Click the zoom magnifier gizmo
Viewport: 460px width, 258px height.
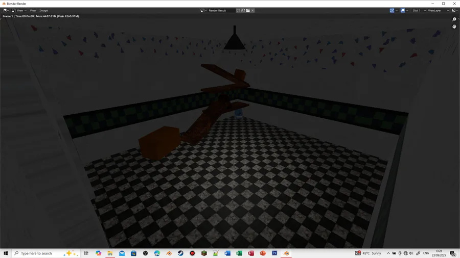click(x=454, y=19)
